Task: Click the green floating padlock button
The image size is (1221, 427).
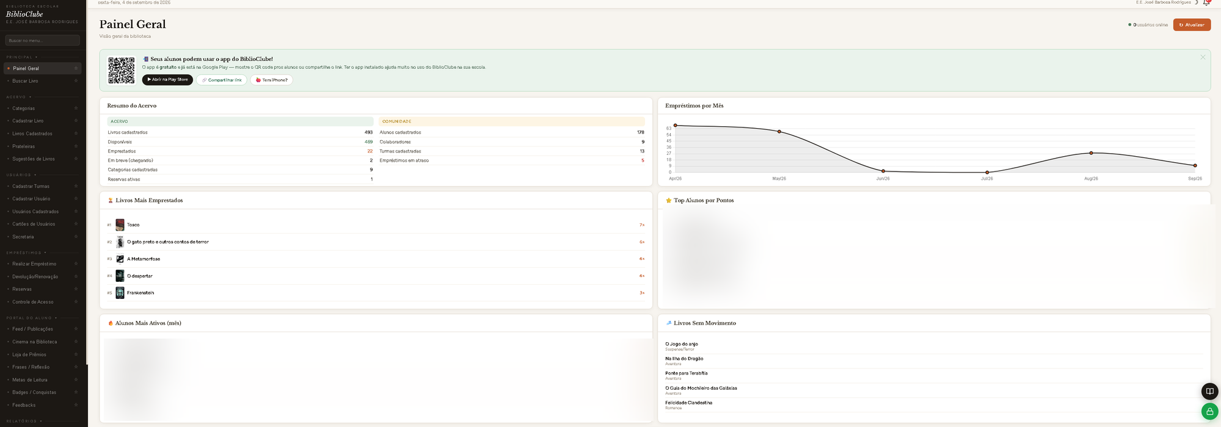Action: click(x=1209, y=411)
